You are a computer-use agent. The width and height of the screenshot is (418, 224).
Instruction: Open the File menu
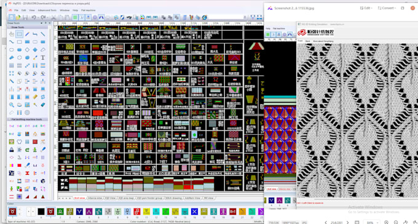click(x=17, y=10)
